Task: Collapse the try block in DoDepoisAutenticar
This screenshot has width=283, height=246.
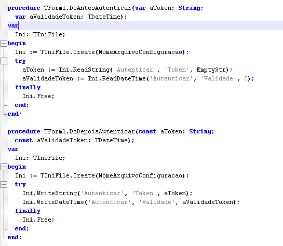Action: (4, 185)
